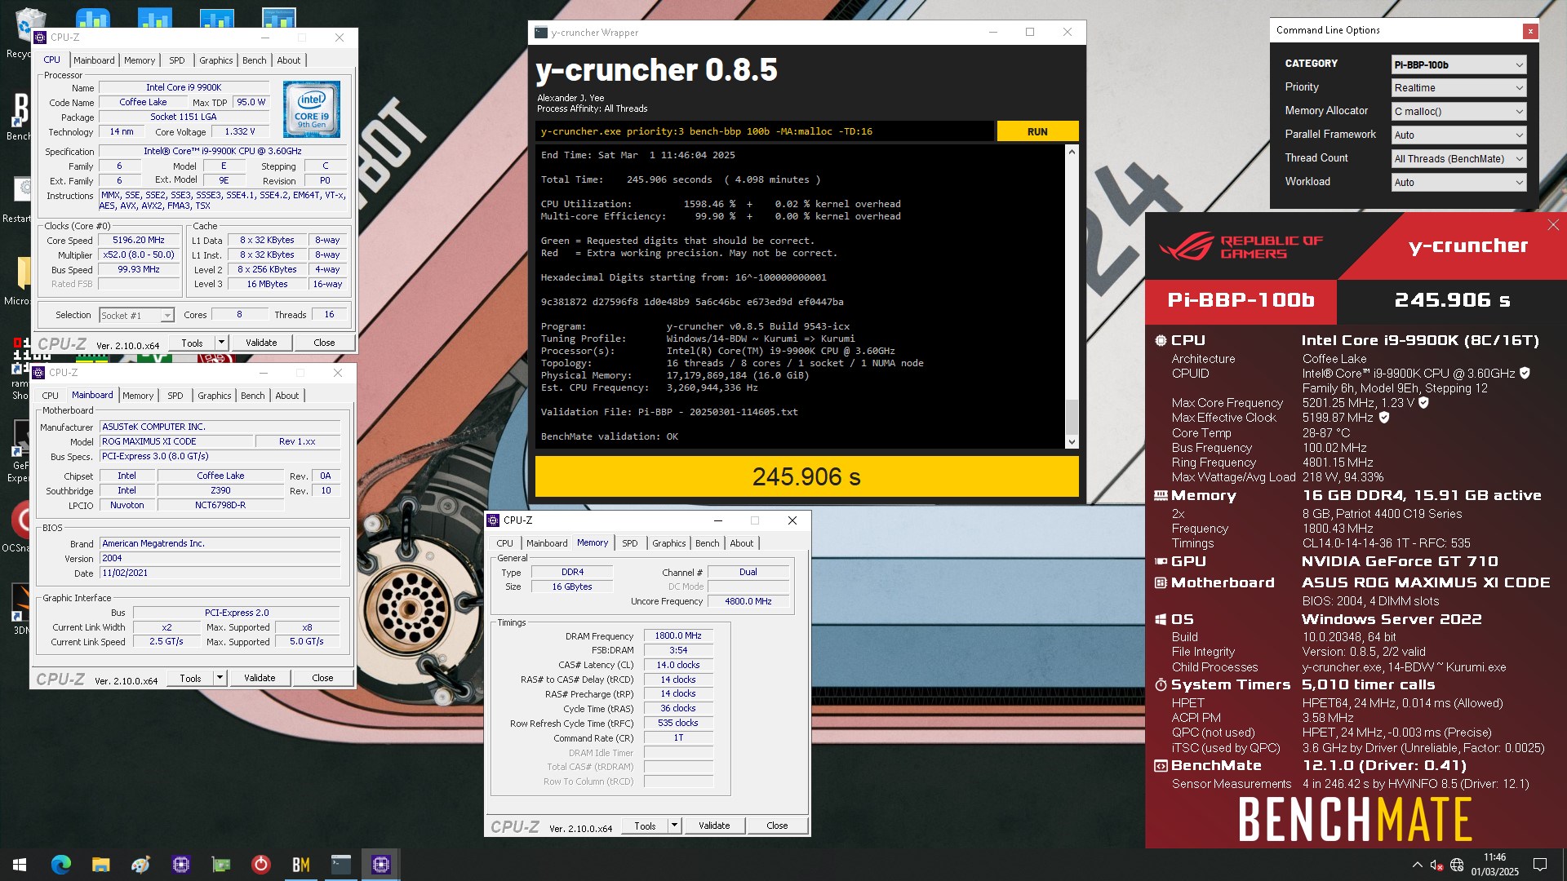Screen dimensions: 1567x881
Task: Click the verified shield next to CPUID value
Action: pos(1525,373)
